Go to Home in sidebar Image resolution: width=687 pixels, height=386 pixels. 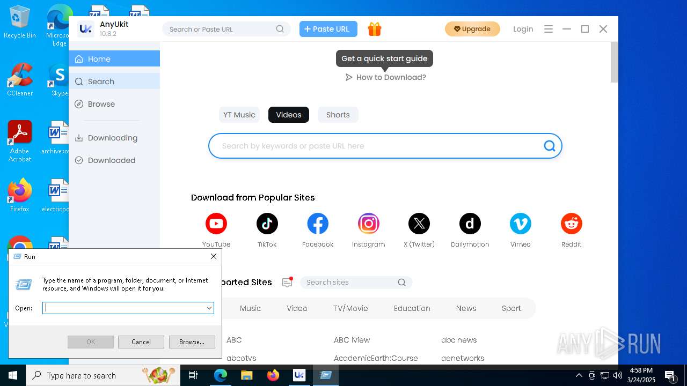pos(114,59)
